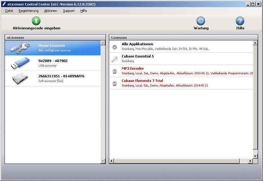
Task: Click the USB-eLicenser subtitle text
Action: [48, 65]
